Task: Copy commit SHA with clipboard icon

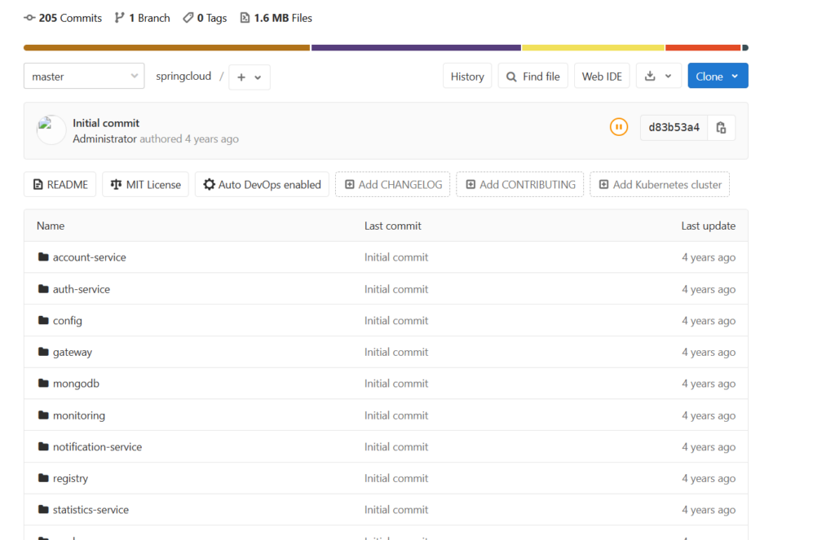Action: pos(721,128)
